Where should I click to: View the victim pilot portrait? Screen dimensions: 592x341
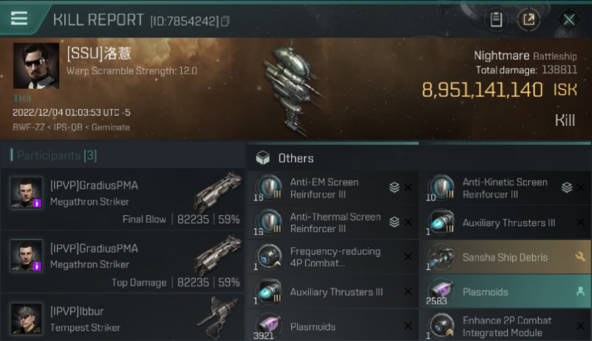pyautogui.click(x=36, y=65)
